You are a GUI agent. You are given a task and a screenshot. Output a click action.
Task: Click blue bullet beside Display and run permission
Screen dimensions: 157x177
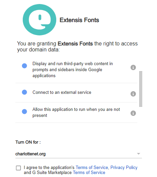click(24, 66)
